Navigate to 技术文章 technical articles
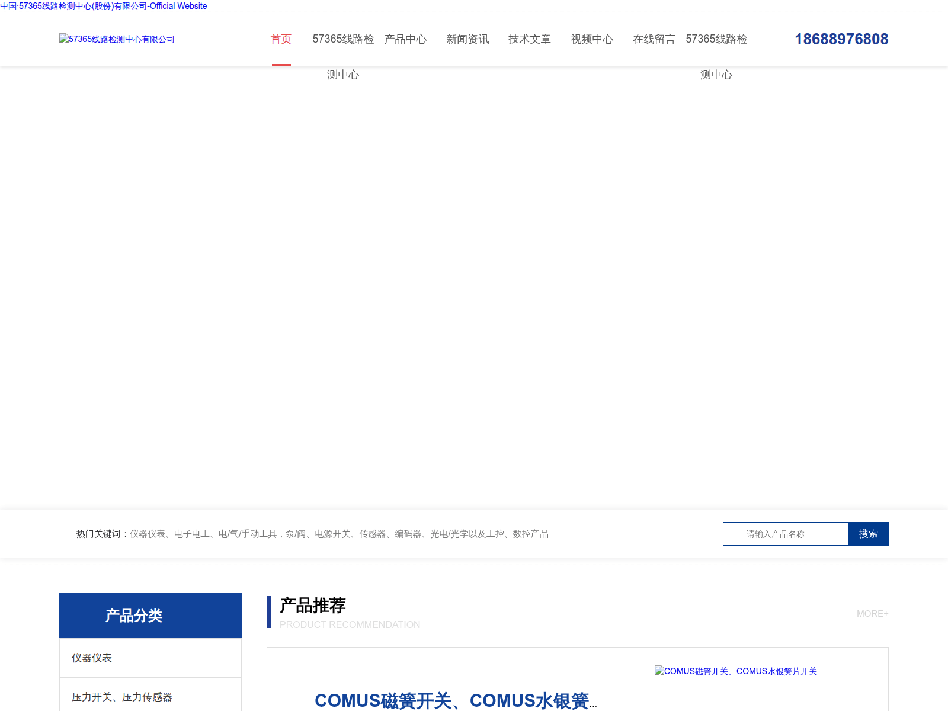Viewport: 948px width, 711px height. [x=530, y=39]
